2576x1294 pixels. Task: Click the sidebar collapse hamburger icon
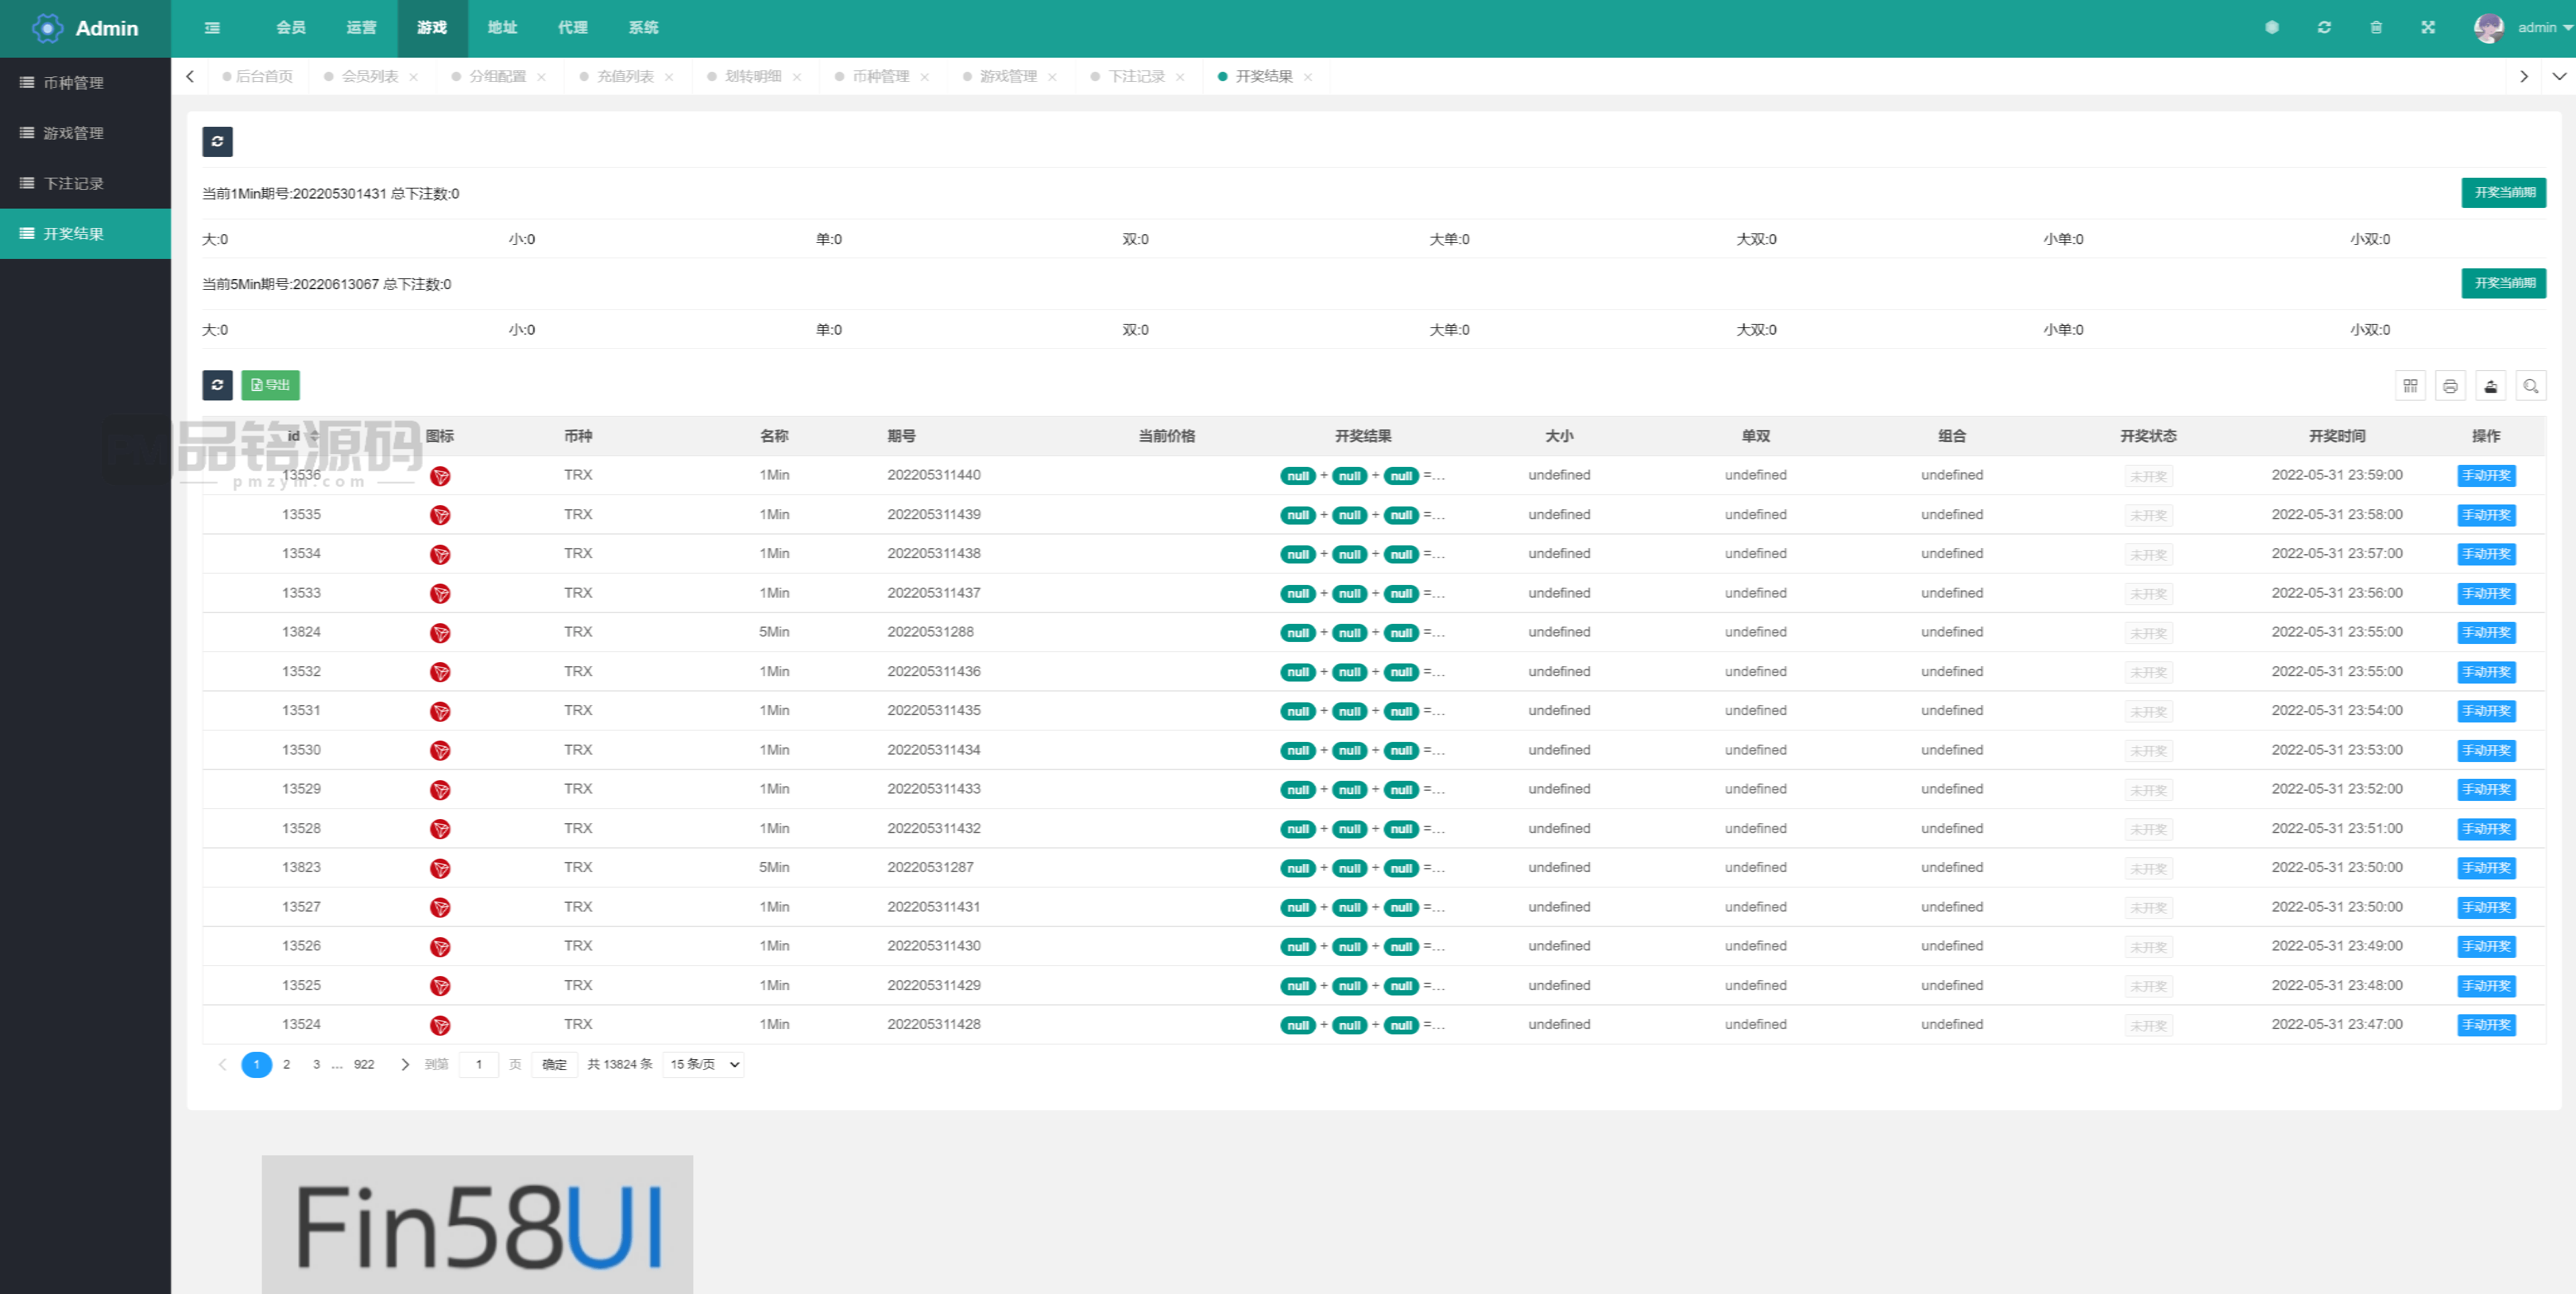(x=212, y=28)
